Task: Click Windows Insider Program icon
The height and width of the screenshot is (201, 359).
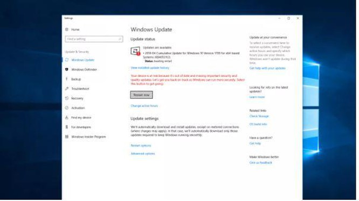Action: pos(67,137)
